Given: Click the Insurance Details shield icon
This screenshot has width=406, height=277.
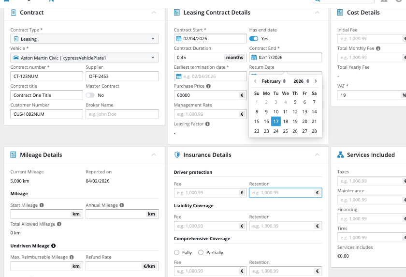Looking at the screenshot, I should [x=177, y=155].
